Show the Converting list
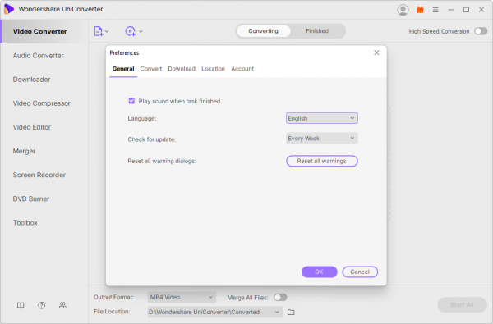Screen dimensions: 493x324 (263, 31)
